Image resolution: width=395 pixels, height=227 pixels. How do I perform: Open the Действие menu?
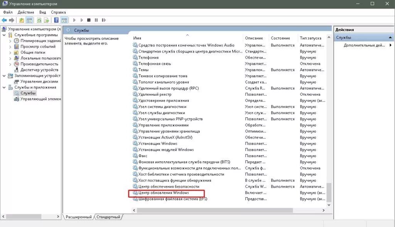(26, 12)
